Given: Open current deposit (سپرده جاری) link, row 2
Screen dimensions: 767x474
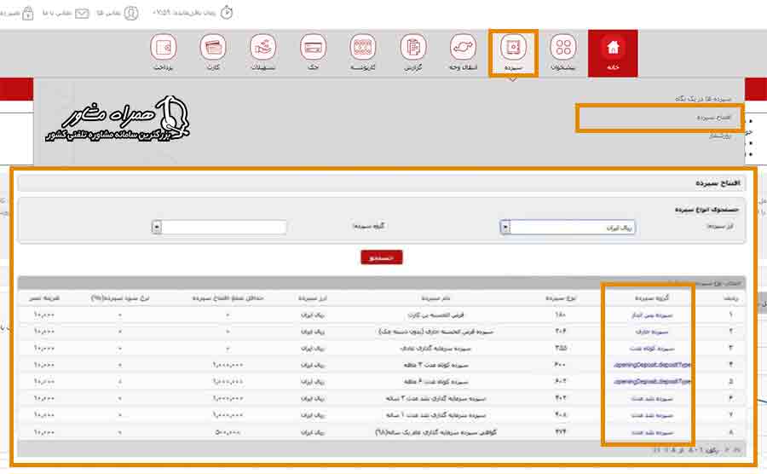Looking at the screenshot, I should click(x=652, y=332).
